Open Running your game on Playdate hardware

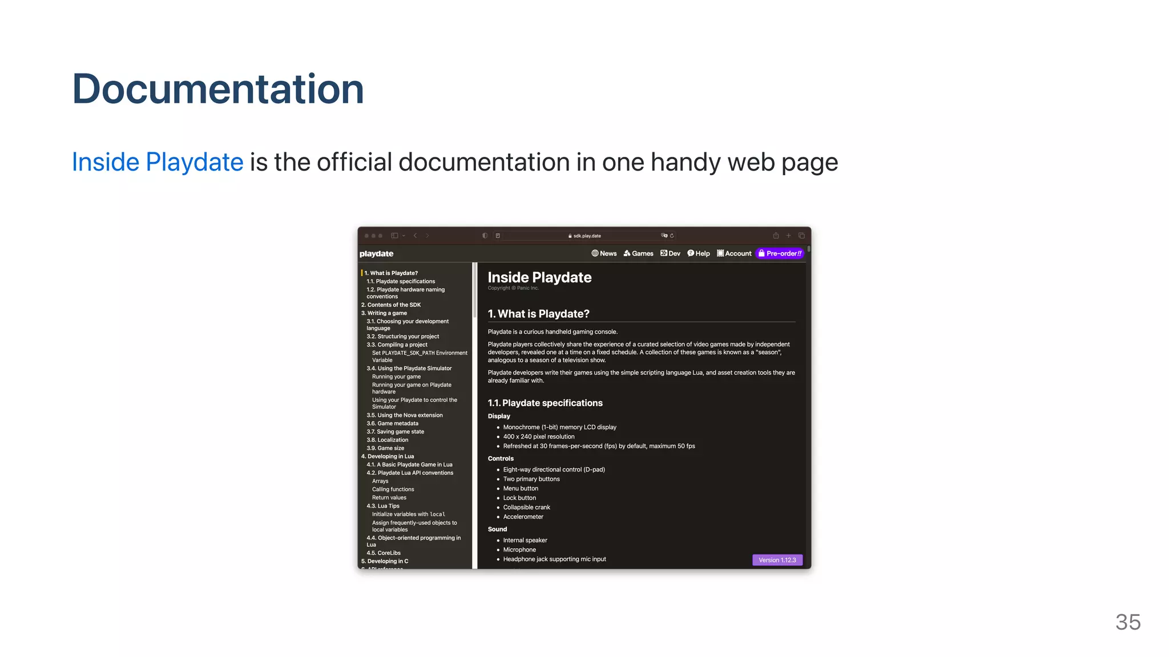[x=412, y=388]
